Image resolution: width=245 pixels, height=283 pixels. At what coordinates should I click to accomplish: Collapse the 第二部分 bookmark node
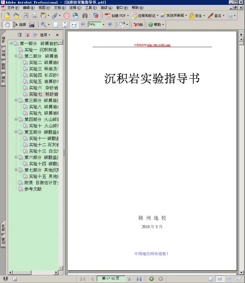click(16, 56)
